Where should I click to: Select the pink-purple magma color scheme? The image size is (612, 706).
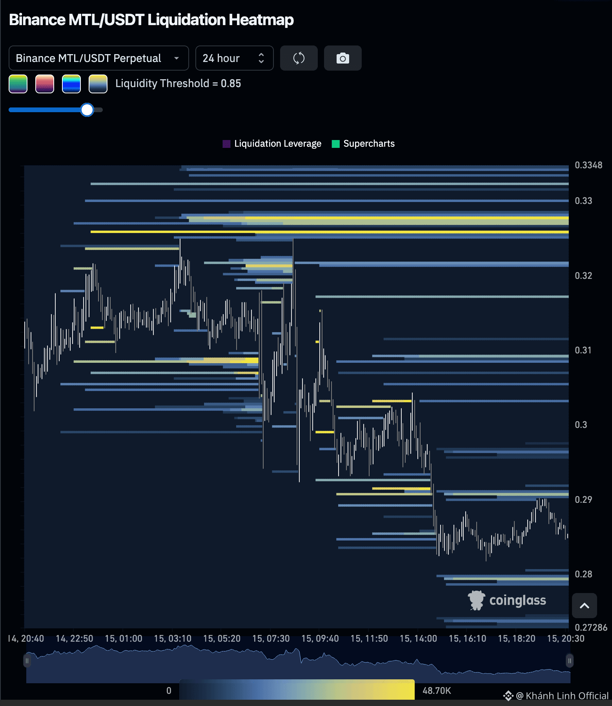tap(45, 84)
